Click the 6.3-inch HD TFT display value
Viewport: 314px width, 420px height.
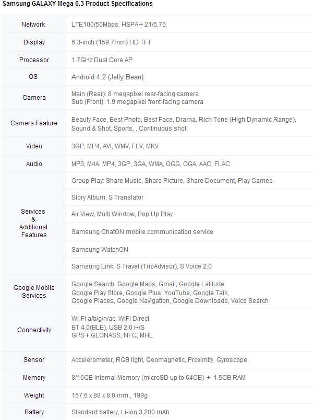click(x=111, y=42)
